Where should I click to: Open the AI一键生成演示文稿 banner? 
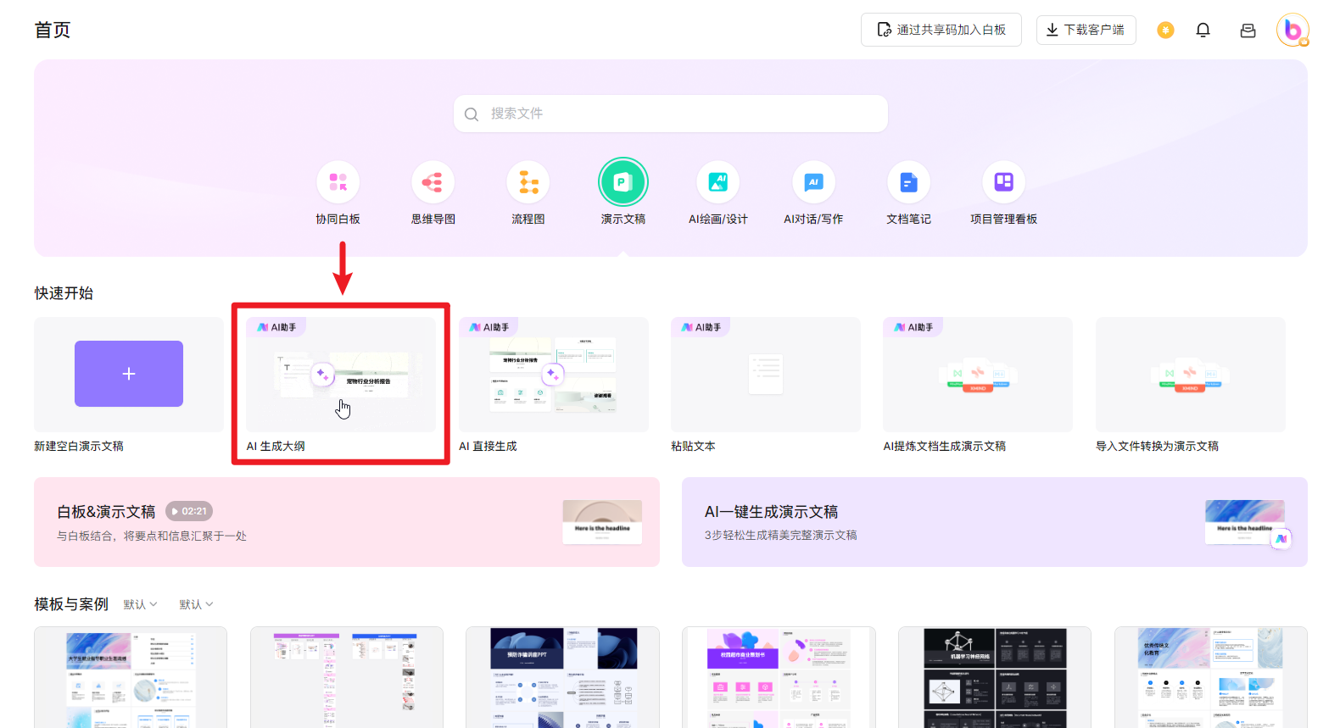point(995,522)
